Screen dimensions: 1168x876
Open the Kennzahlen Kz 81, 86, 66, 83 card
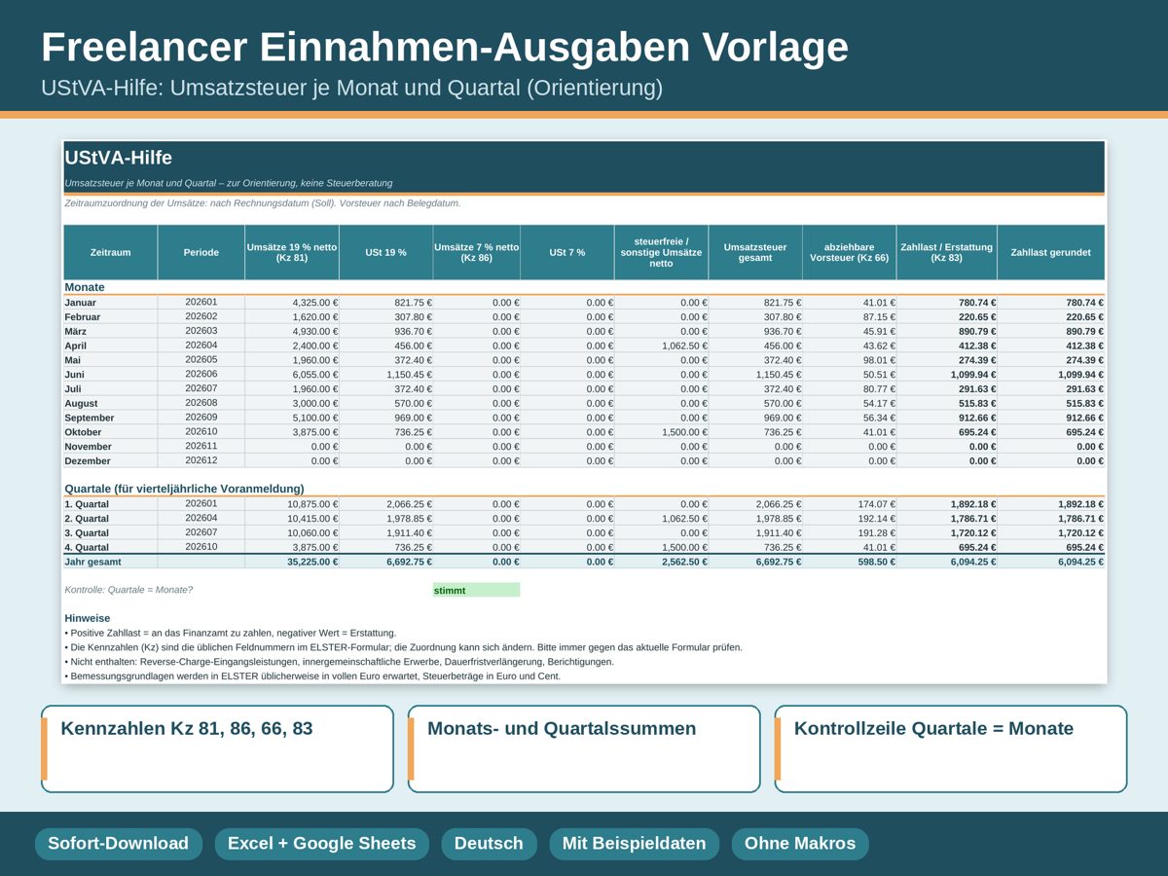217,748
